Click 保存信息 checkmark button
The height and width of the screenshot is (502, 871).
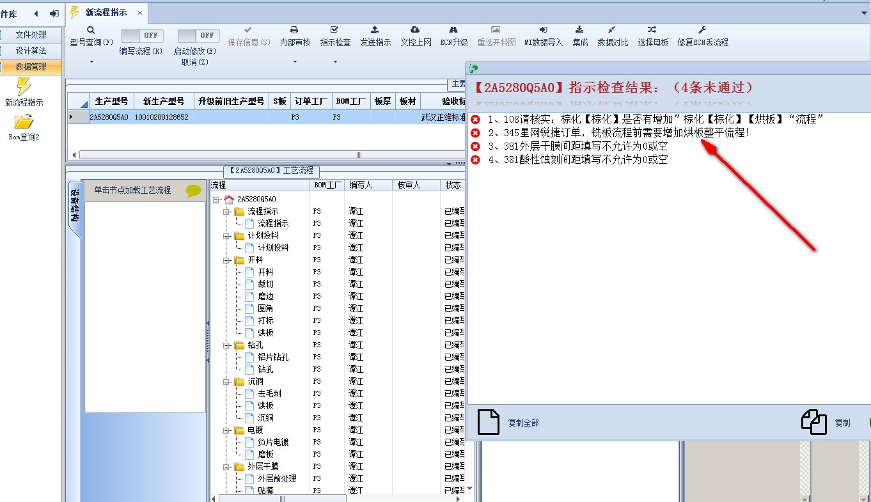click(x=248, y=36)
